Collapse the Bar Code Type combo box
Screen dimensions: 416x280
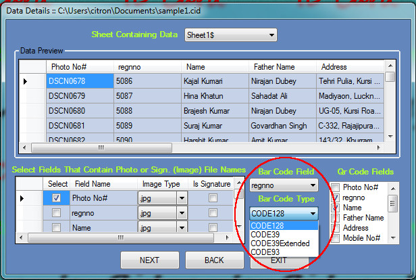313,213
